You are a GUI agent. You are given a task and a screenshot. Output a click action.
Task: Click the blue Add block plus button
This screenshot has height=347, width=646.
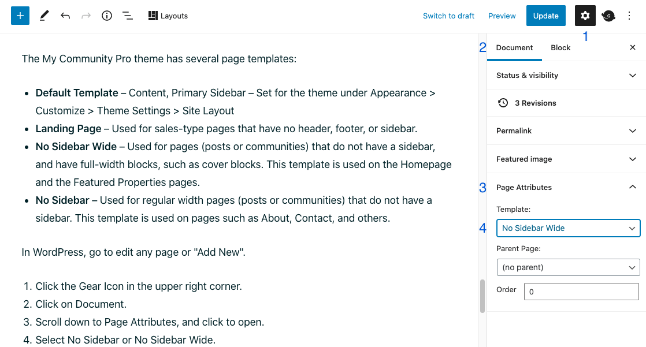[20, 16]
